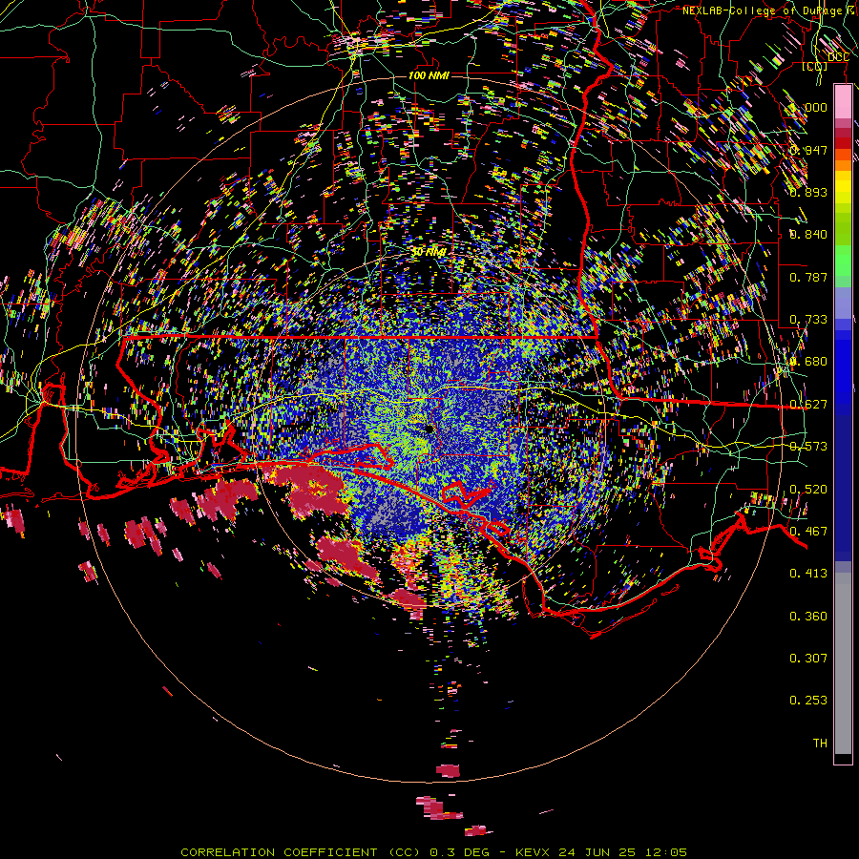Click the 0.360 color scale value

(x=808, y=617)
